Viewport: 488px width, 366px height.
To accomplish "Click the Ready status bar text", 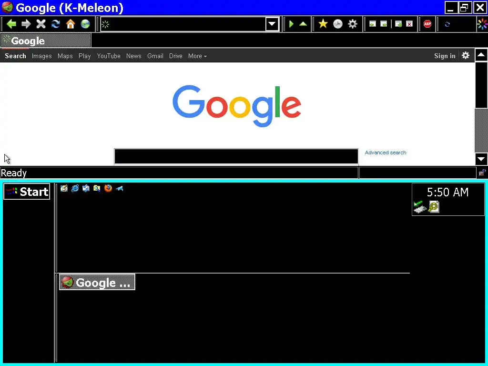I will click(x=14, y=173).
